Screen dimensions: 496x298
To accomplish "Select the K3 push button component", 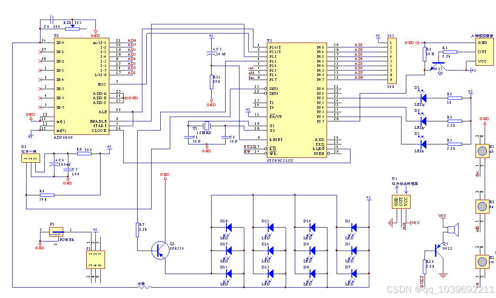I will 482,151.
